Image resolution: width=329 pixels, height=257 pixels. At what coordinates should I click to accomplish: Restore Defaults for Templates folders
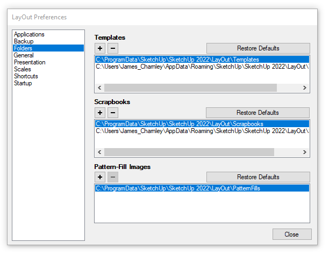point(258,48)
